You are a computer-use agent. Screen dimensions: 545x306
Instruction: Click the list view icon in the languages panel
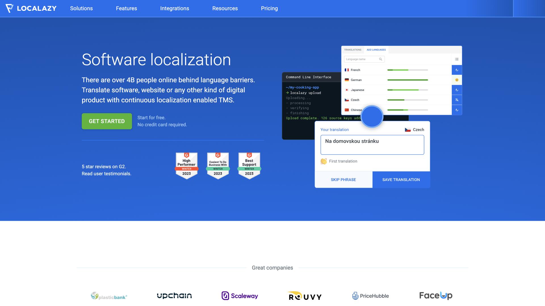[x=457, y=59]
